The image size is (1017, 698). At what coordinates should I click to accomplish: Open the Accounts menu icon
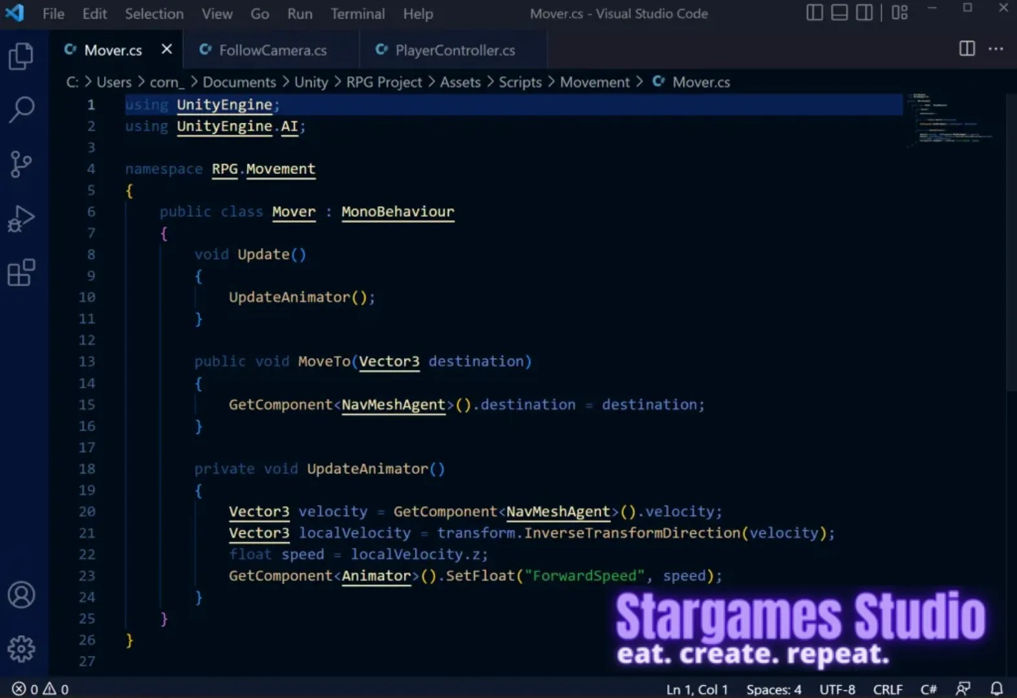[x=21, y=595]
